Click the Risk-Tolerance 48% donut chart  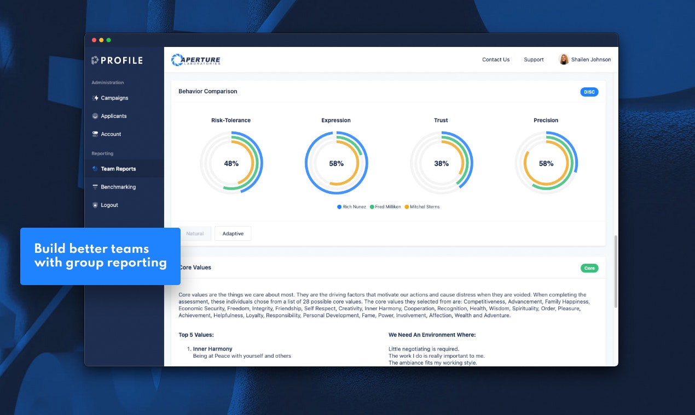231,163
